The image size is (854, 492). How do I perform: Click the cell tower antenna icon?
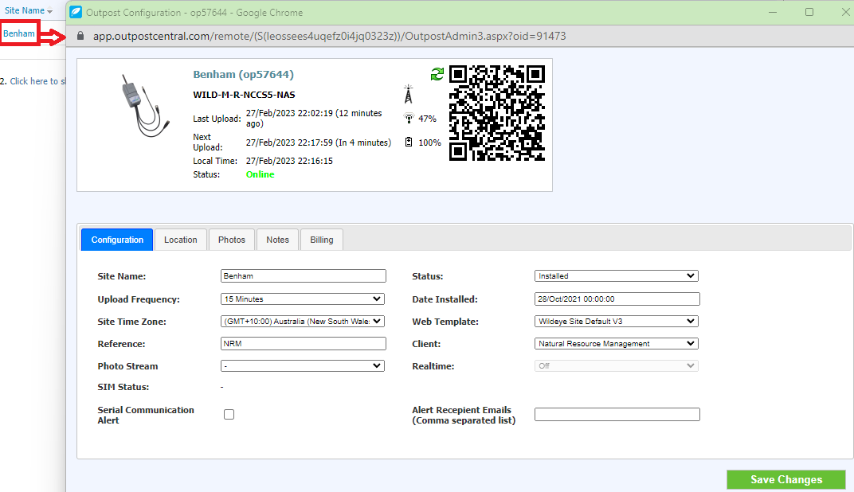409,94
